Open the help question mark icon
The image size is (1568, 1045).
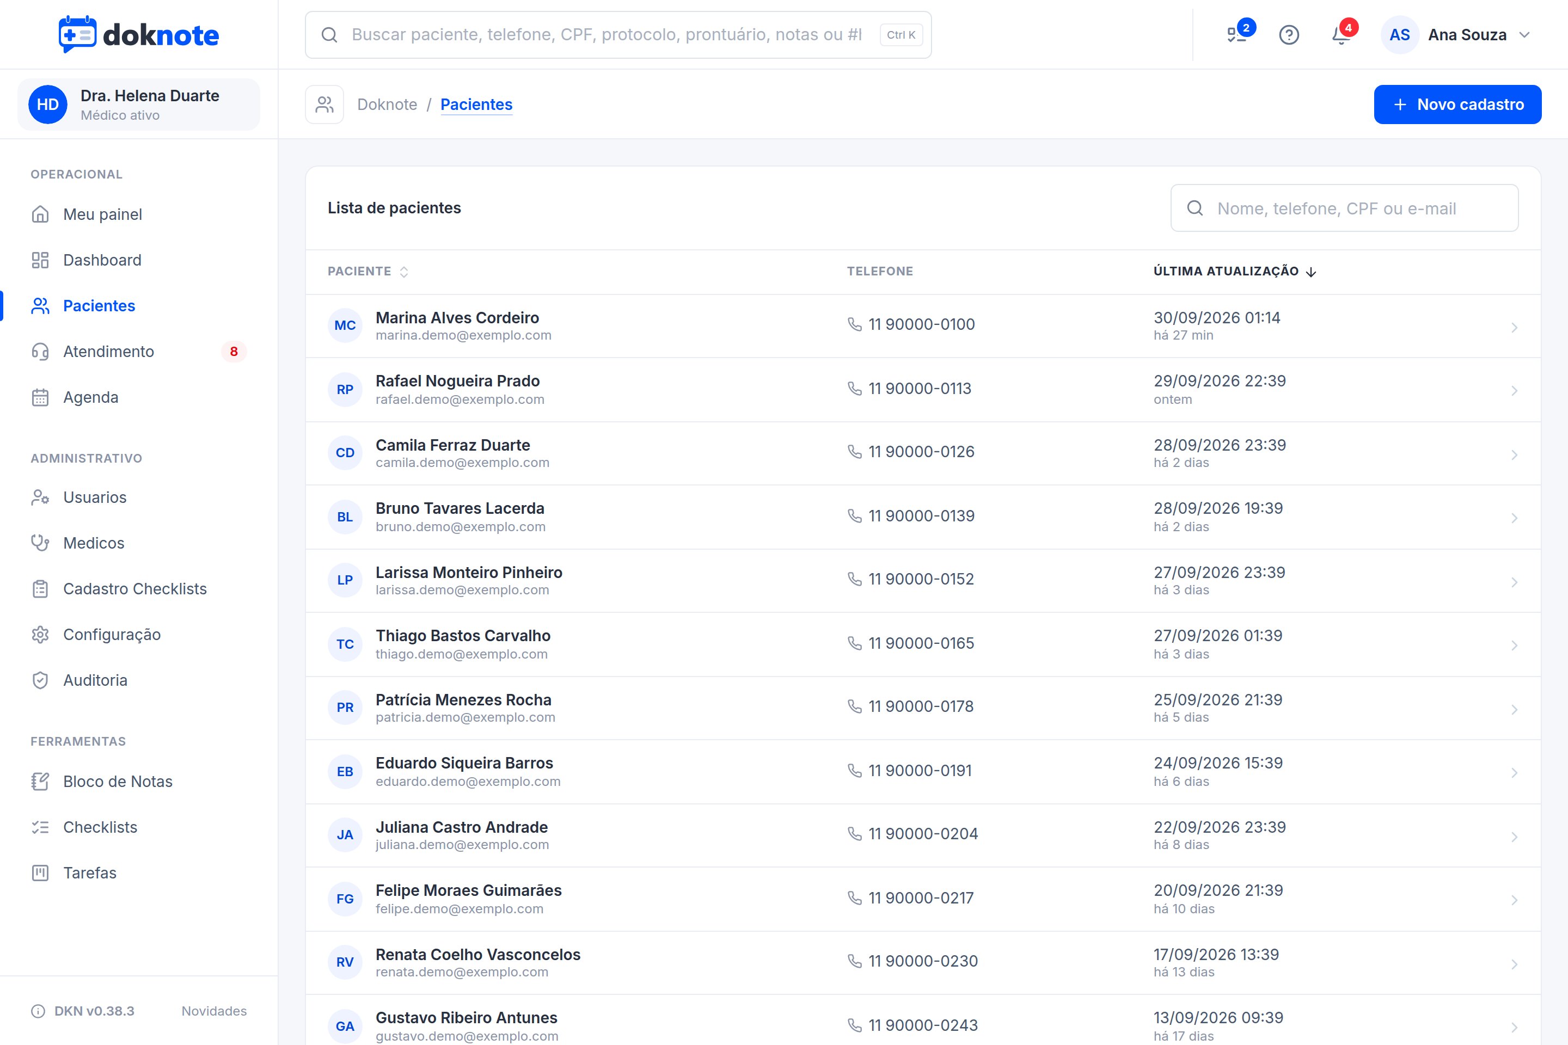coord(1289,35)
